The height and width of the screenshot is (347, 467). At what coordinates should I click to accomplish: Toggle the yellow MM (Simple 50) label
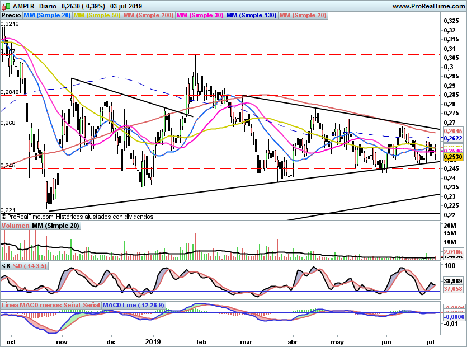coord(97,15)
